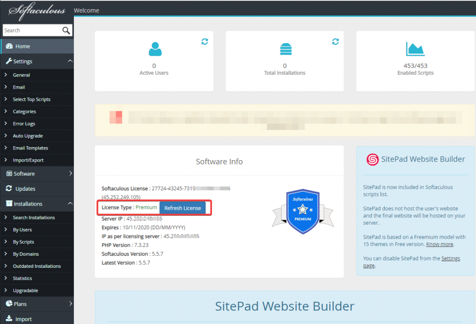Open the Home menu item

[x=37, y=46]
